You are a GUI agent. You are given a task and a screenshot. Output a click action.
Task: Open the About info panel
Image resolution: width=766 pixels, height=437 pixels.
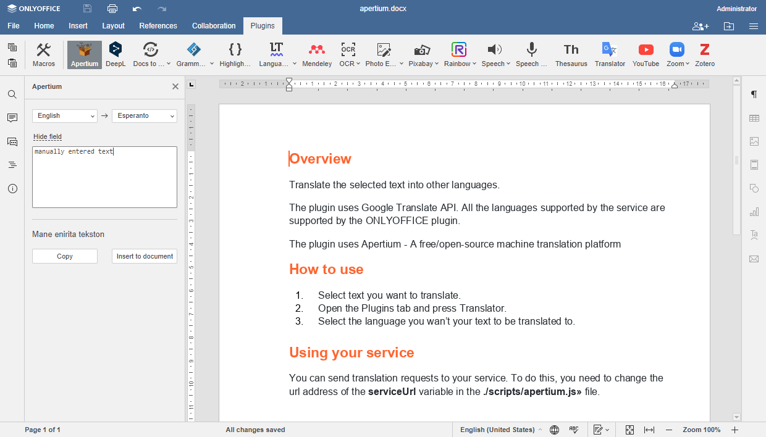(x=12, y=188)
